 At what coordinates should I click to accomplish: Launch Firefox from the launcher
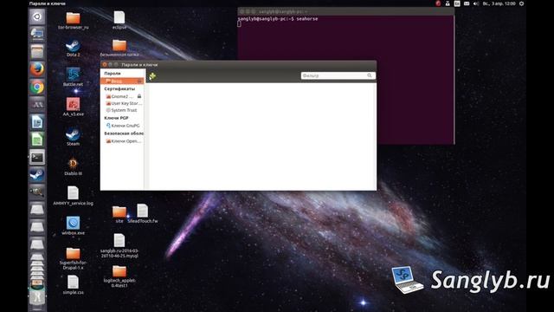click(37, 69)
